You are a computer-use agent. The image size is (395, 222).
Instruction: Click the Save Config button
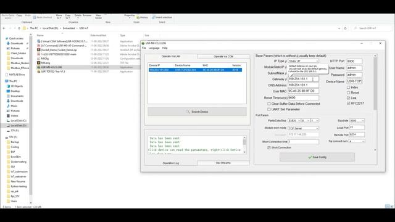point(317,157)
